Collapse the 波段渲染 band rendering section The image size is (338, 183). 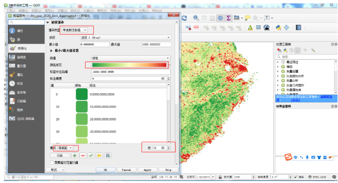48,22
